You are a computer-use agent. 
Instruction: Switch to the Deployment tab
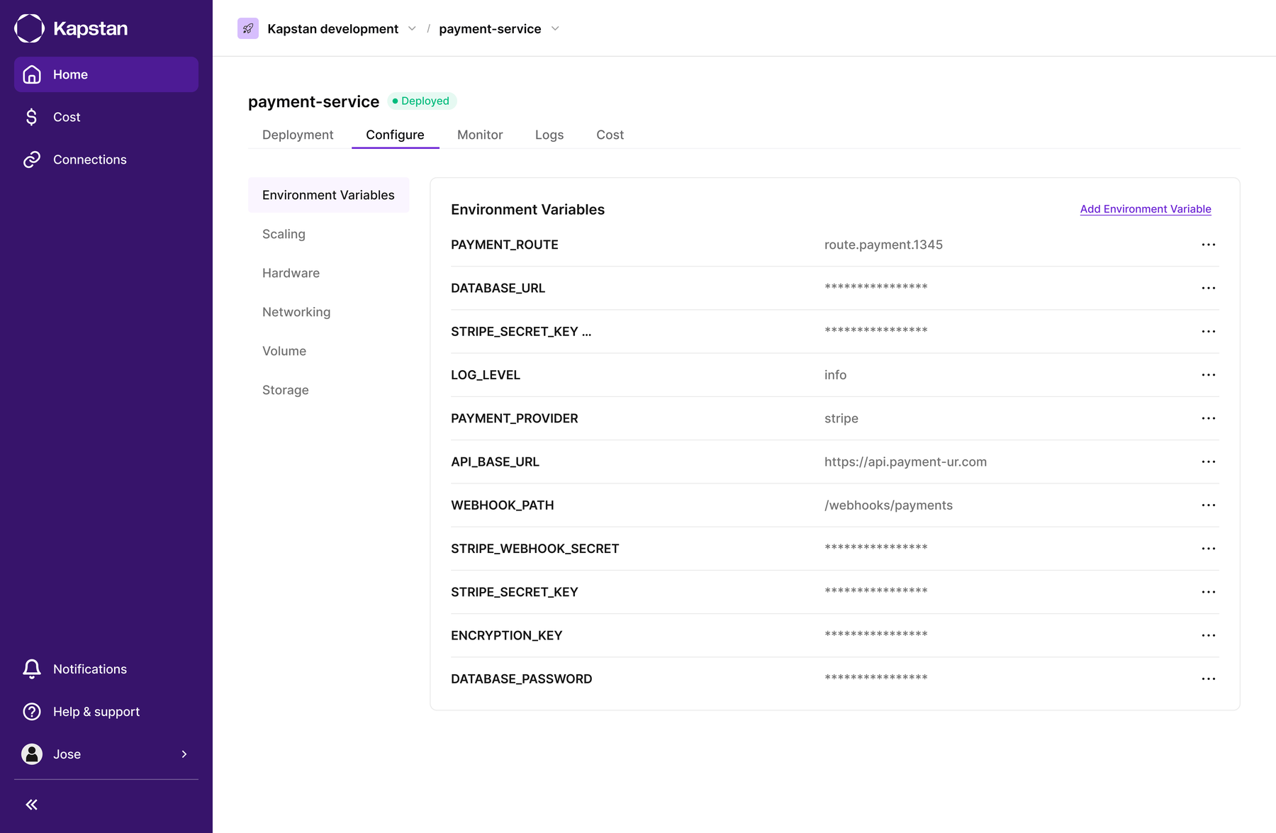click(x=298, y=135)
